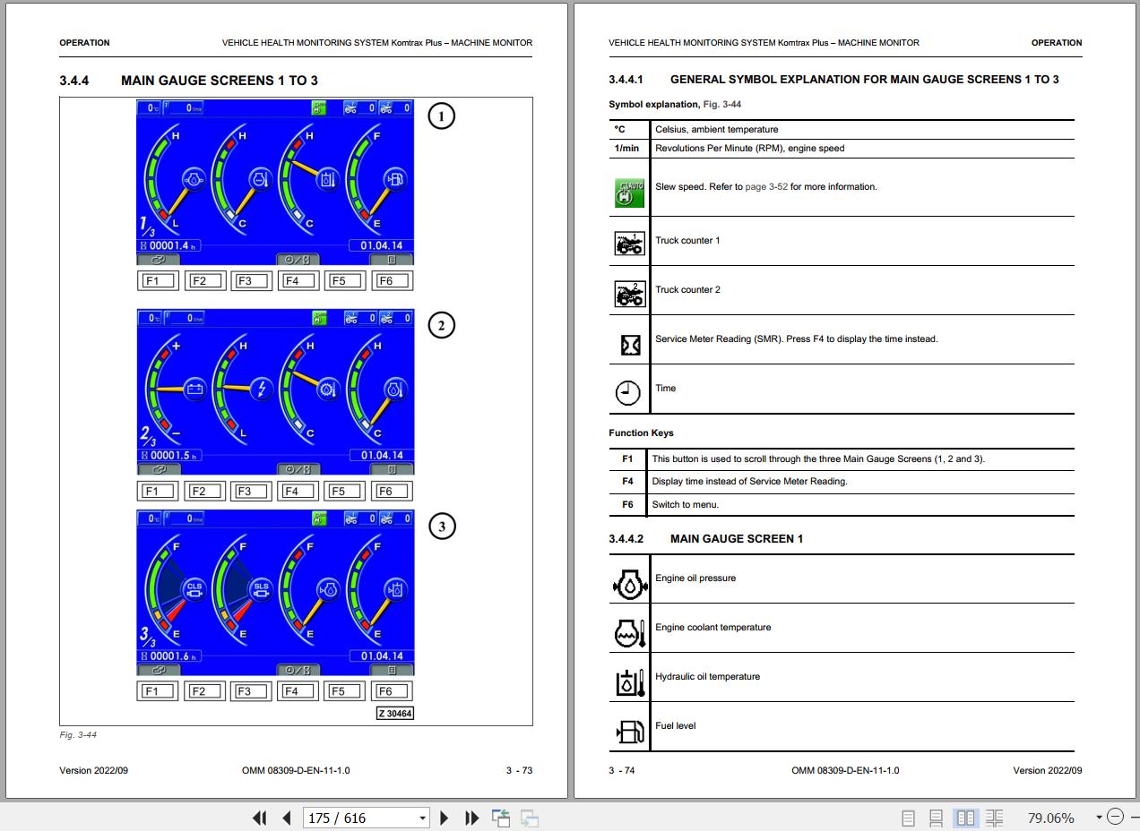The height and width of the screenshot is (831, 1140).
Task: Click the next view navigation icon
Action: click(530, 818)
